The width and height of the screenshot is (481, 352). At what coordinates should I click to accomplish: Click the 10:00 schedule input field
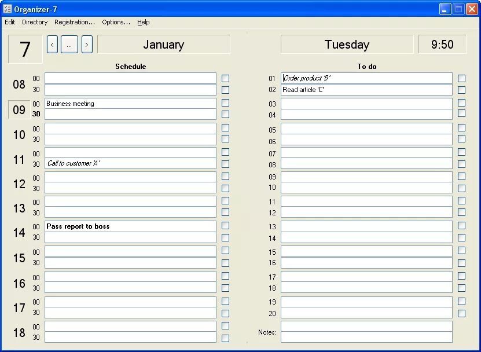[130, 129]
